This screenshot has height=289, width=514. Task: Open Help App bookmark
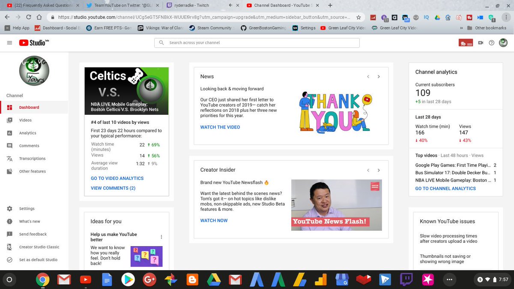tap(17, 28)
